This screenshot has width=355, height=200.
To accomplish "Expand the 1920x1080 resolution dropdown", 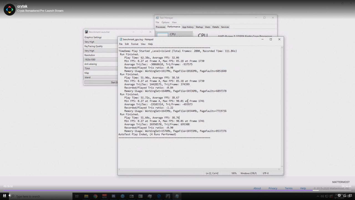I will tap(101, 59).
